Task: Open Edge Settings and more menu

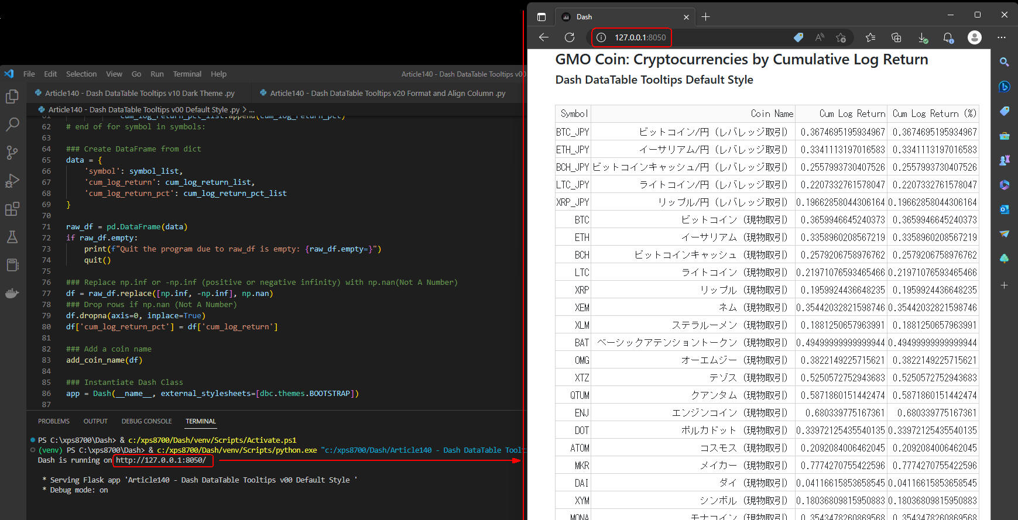Action: 1002,37
